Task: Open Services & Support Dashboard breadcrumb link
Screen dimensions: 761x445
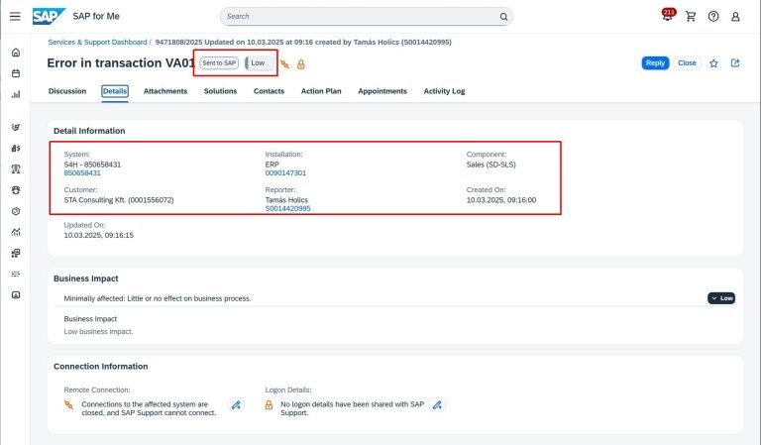Action: [97, 43]
